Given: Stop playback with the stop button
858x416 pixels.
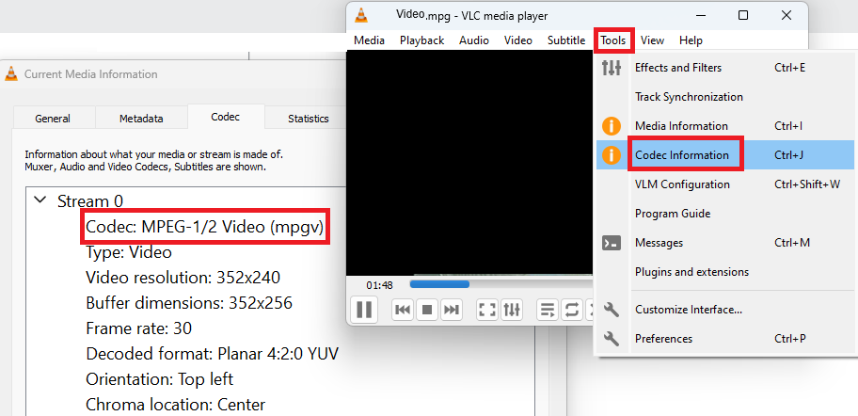Looking at the screenshot, I should (427, 311).
